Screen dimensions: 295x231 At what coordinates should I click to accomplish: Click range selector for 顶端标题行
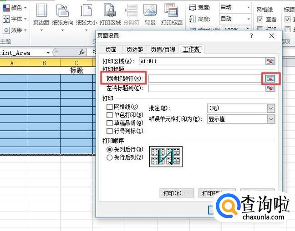click(x=270, y=79)
